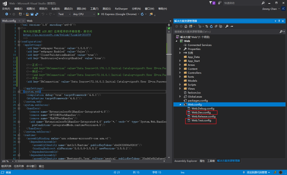Click the Open File folder icon
The image size is (287, 175).
pos(27,14)
